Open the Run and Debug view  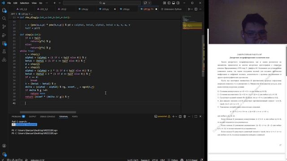[x=4, y=35]
